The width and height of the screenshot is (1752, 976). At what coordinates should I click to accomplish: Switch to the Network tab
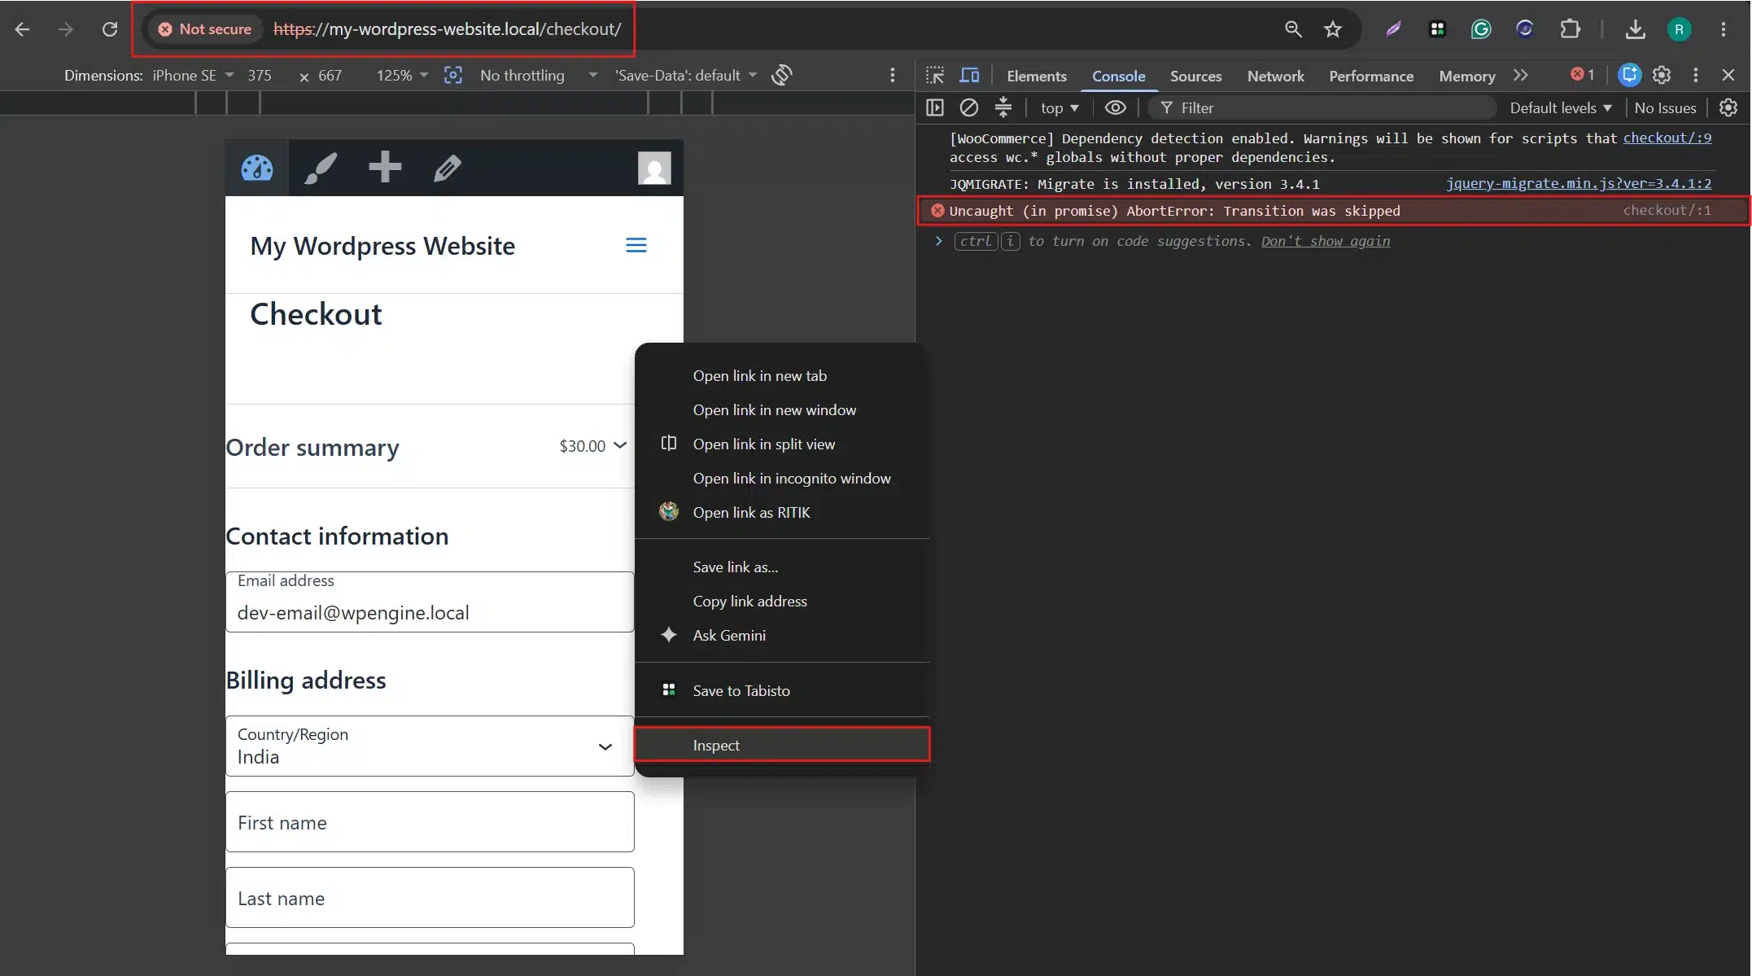click(1275, 76)
